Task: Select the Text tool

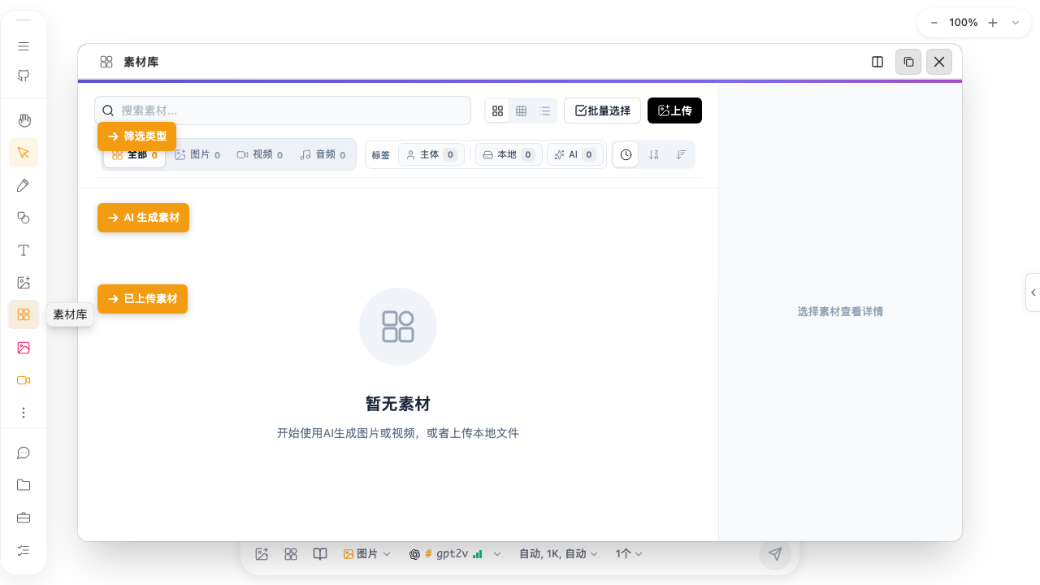Action: pos(24,250)
